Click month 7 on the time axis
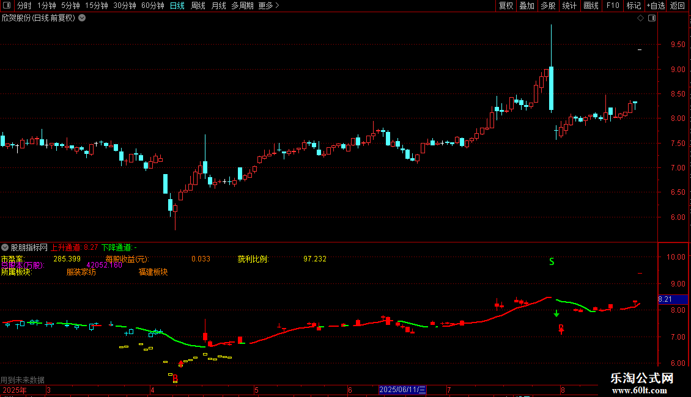The width and height of the screenshot is (691, 397). (449, 390)
